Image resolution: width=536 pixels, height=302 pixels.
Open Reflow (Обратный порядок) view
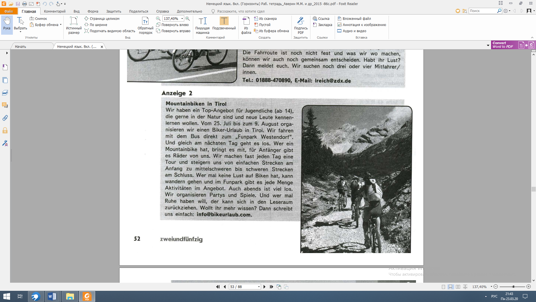click(145, 25)
